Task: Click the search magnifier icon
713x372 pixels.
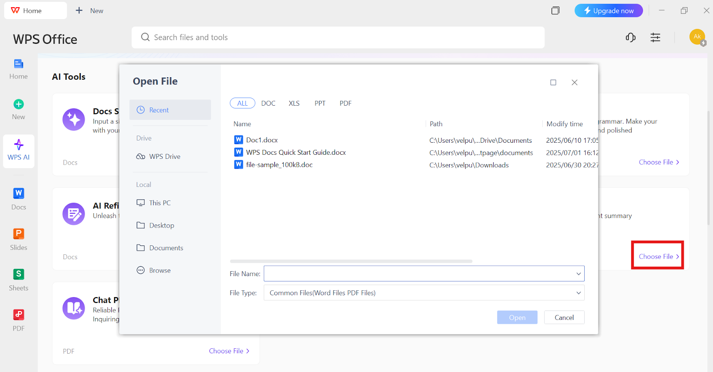Action: (x=145, y=37)
